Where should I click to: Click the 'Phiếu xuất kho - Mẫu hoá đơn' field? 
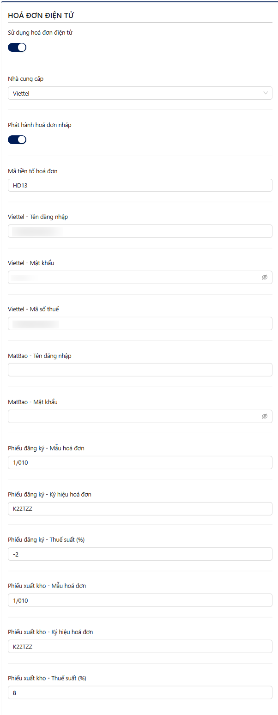pos(140,600)
